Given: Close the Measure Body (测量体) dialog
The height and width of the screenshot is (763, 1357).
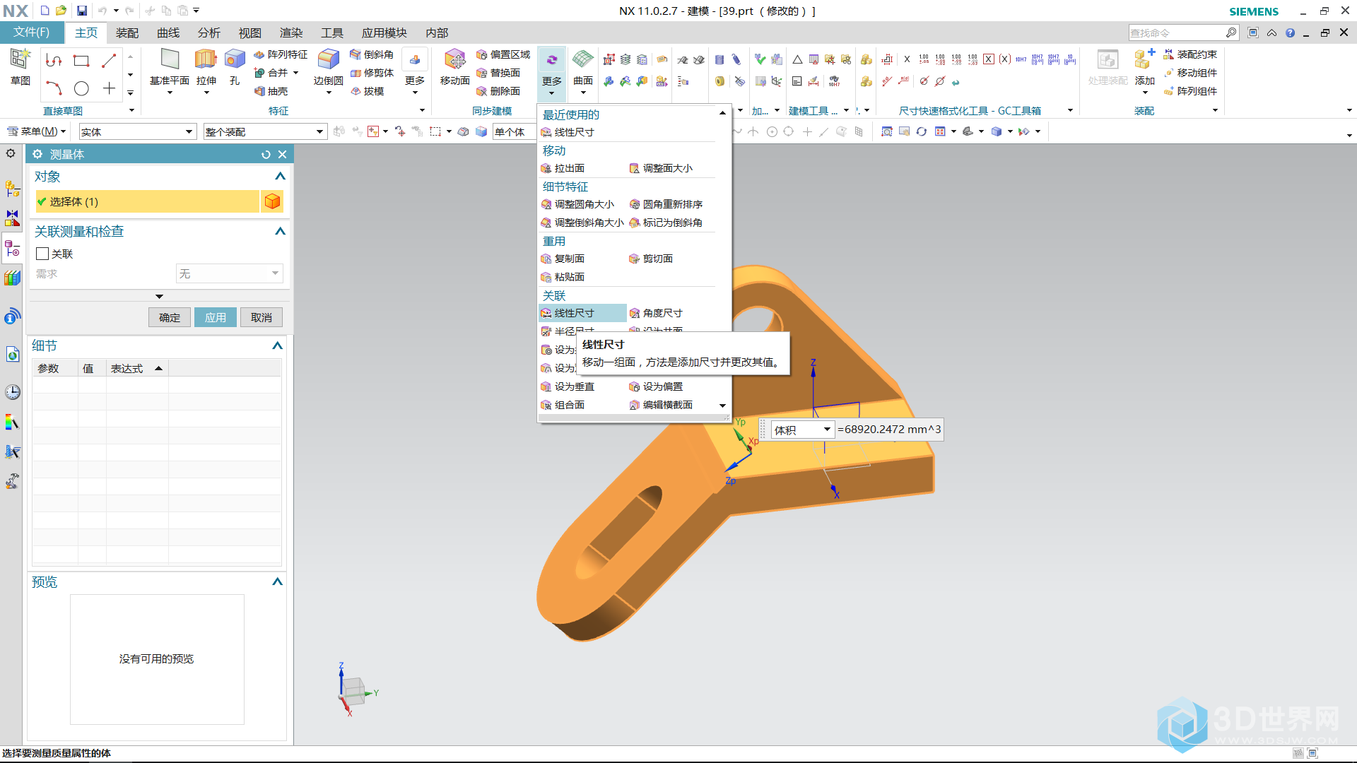Looking at the screenshot, I should pos(283,155).
